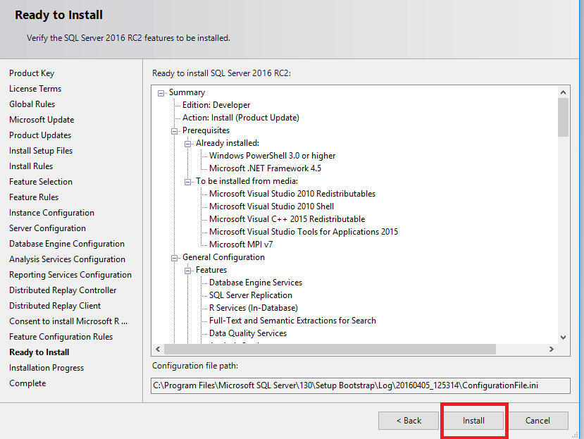Select Windows PowerShell 3.0 or higher entry
The image size is (584, 439).
pyautogui.click(x=273, y=156)
